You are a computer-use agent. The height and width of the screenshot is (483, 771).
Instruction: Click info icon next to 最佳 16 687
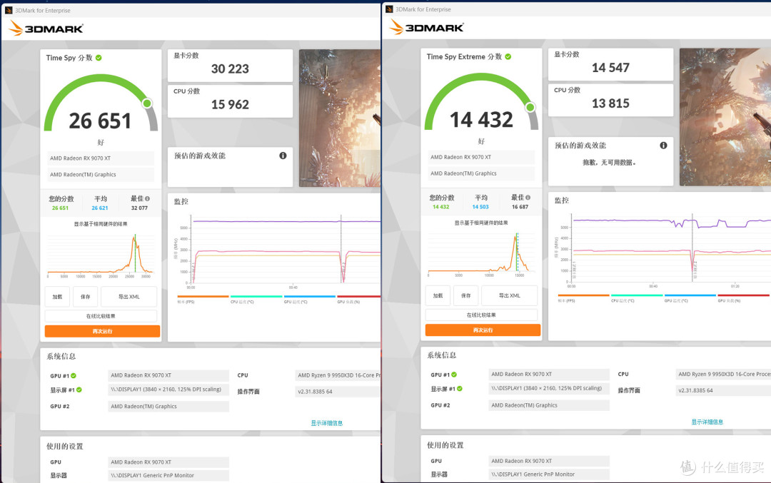(x=528, y=198)
